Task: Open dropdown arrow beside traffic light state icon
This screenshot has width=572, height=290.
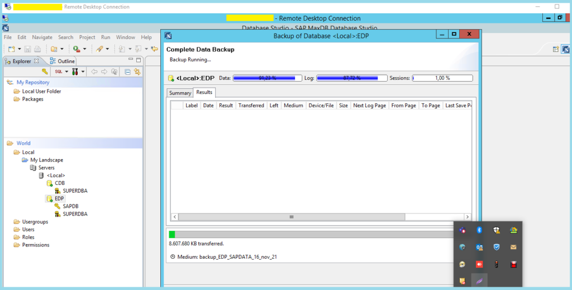Action: tap(83, 72)
